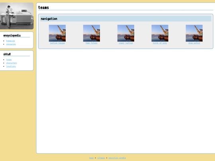Screen dimensions: 215x161
Task: Follow the birds of prey text link
Action: point(160,43)
